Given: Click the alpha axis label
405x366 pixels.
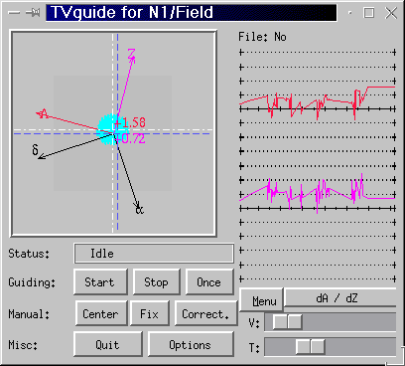Looking at the screenshot, I should click(x=140, y=210).
